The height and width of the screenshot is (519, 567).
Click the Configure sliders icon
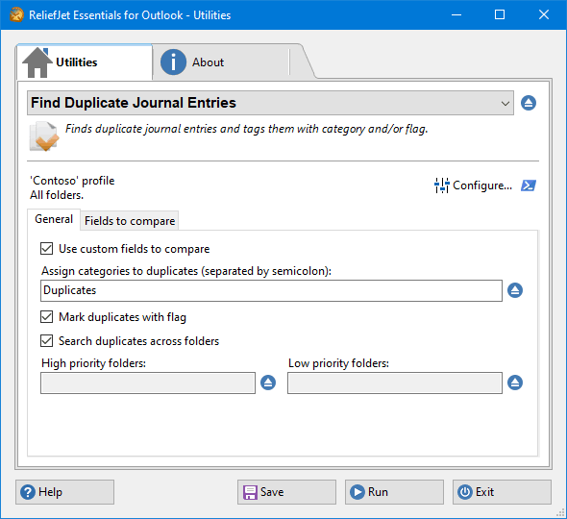pyautogui.click(x=441, y=185)
